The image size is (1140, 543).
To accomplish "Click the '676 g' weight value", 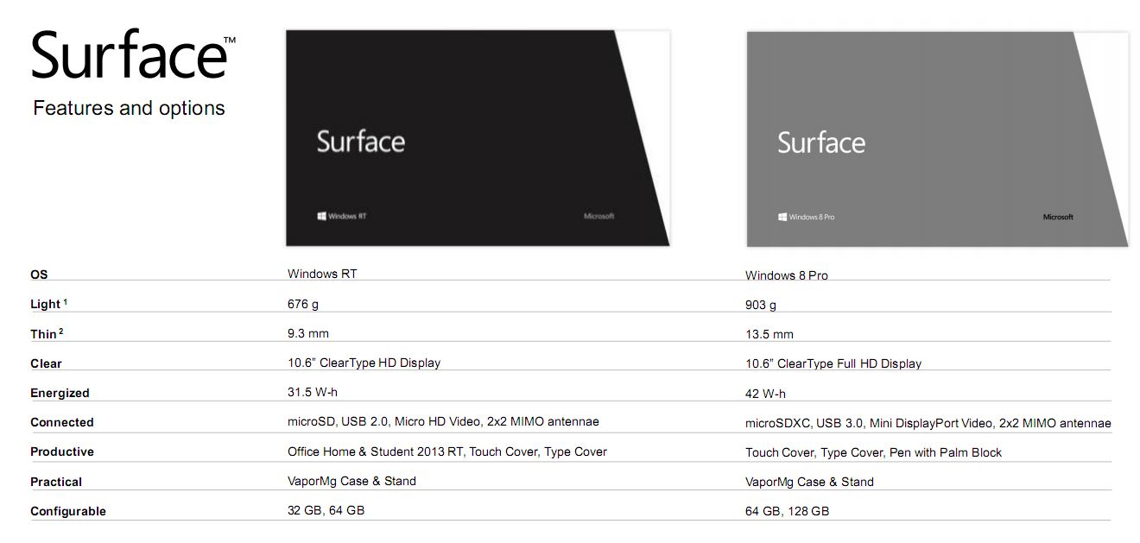I will point(303,304).
